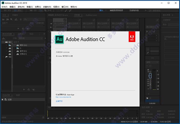Open the 视图(V) menu

point(56,7)
